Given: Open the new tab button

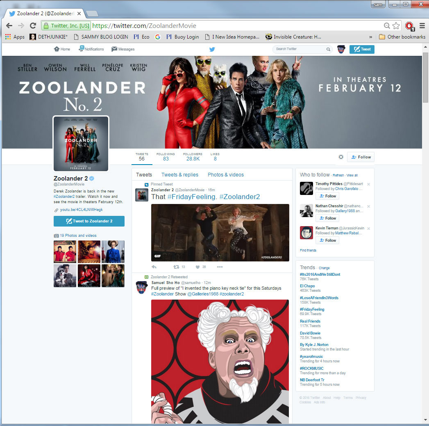Looking at the screenshot, I should point(92,14).
